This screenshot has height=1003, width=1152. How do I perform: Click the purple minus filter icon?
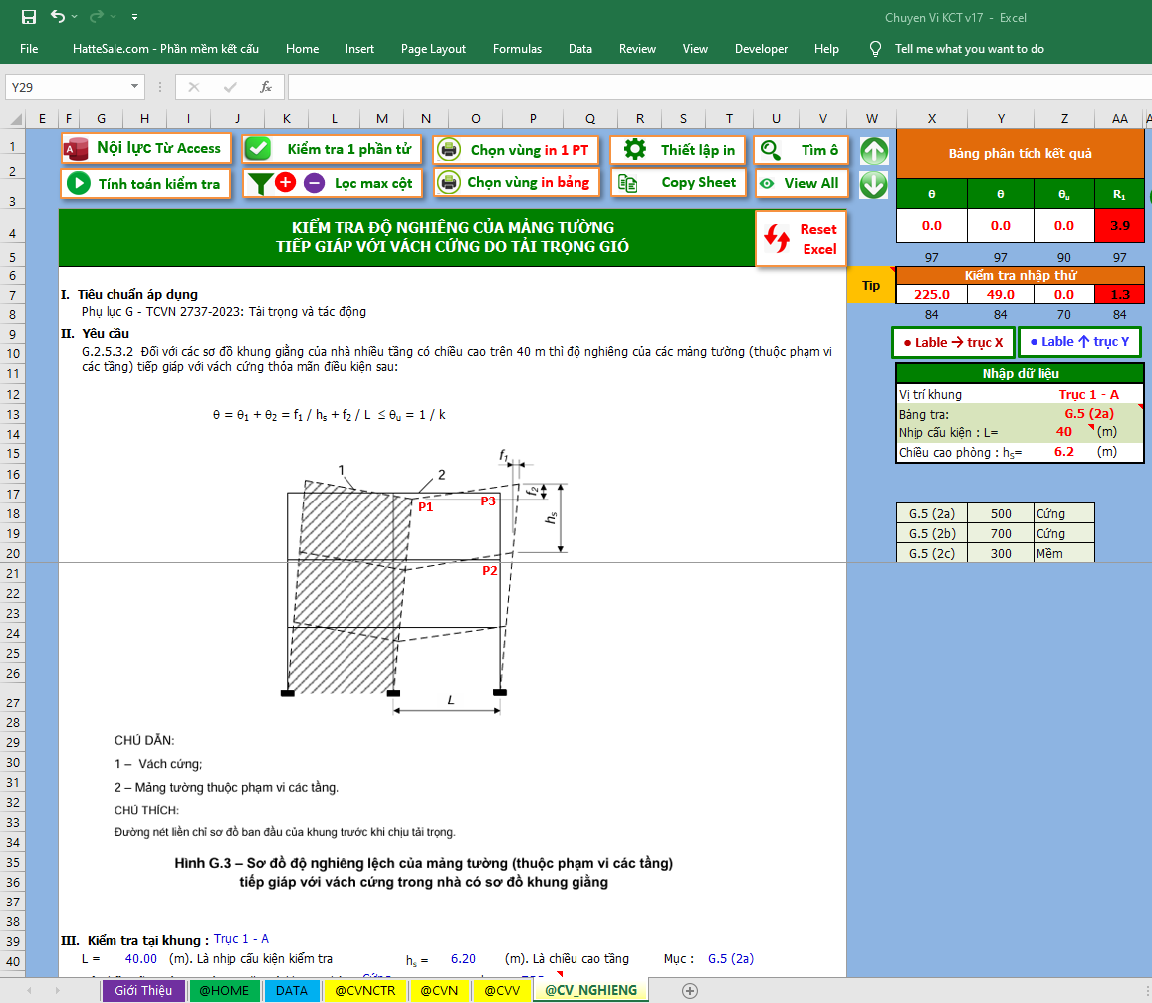point(314,183)
